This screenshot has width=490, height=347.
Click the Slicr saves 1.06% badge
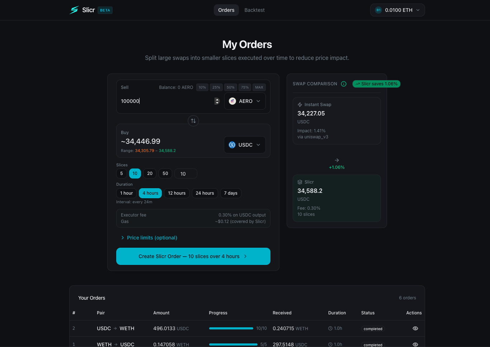376,84
